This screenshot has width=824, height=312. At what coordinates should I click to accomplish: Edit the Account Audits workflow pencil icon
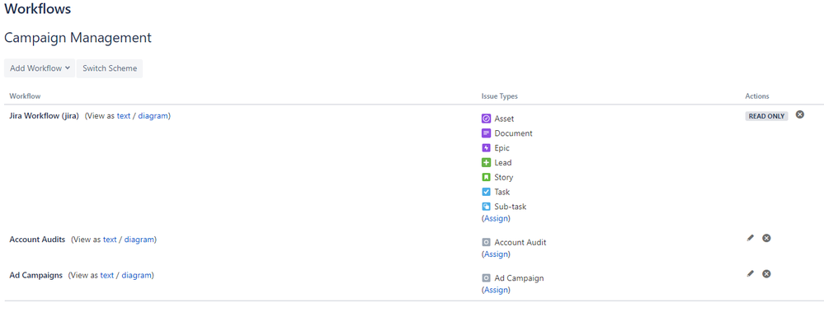point(751,238)
